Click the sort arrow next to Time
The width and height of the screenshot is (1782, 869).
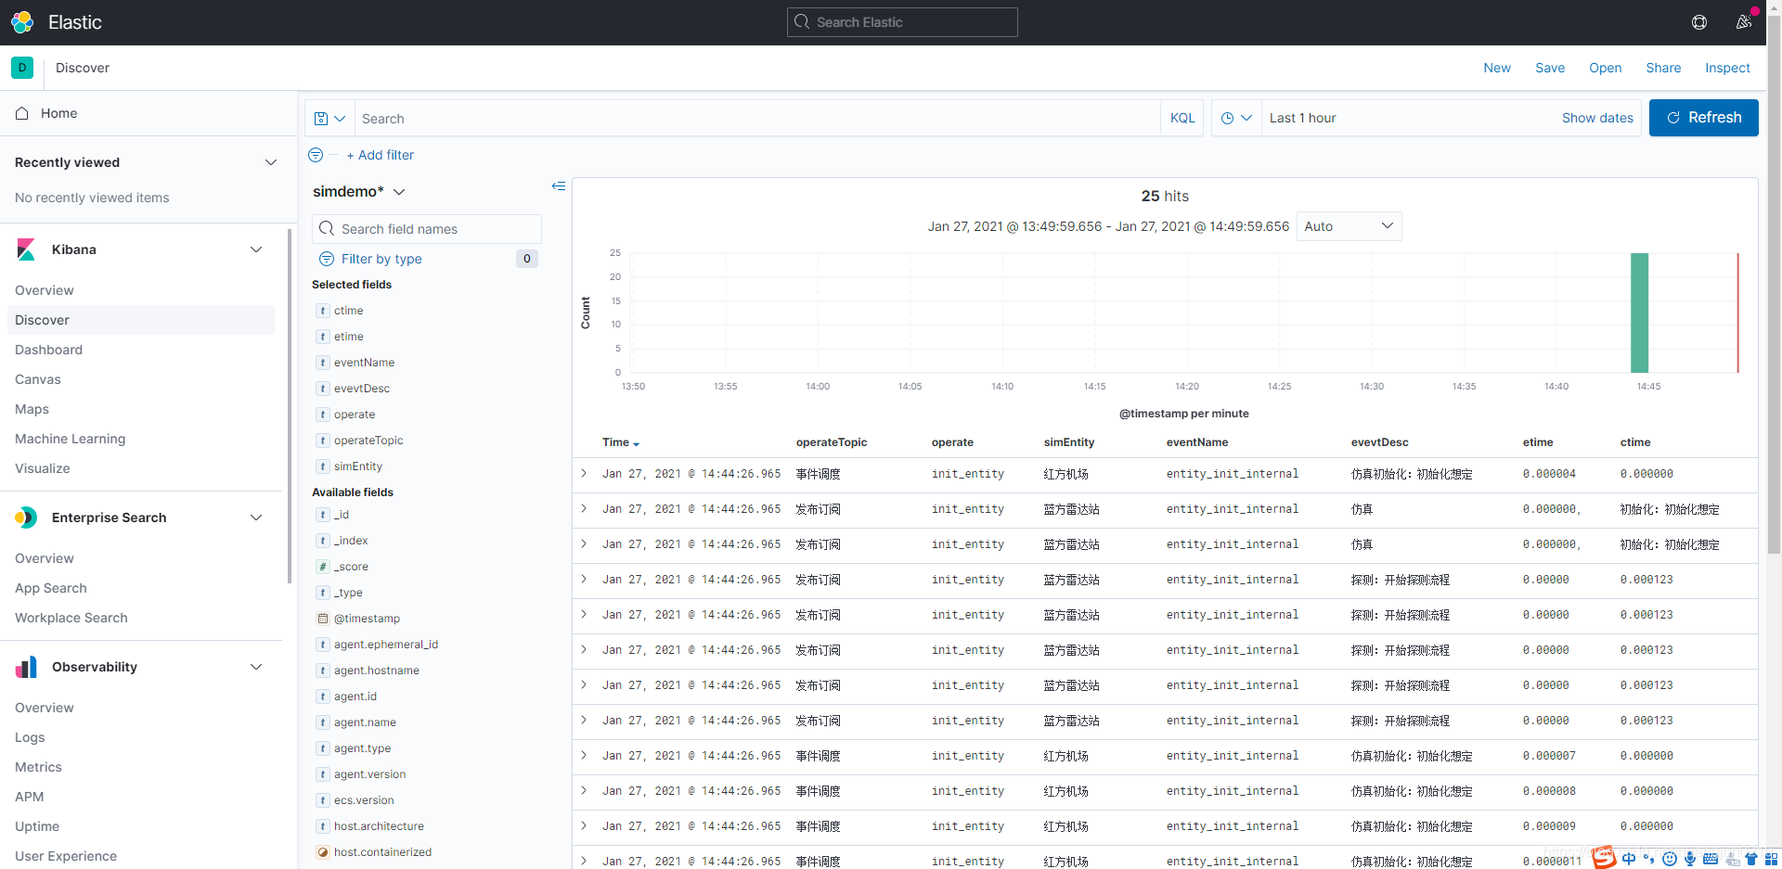[x=636, y=444]
